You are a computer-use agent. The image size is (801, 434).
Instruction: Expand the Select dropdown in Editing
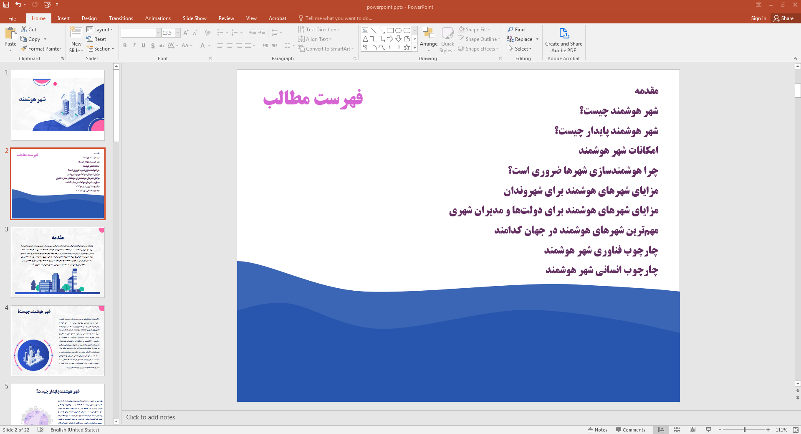coord(521,49)
